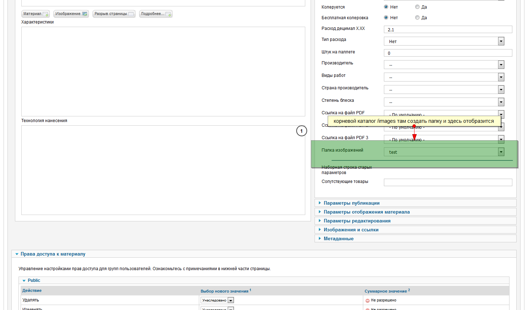Click the Папка изображений field label
Viewport: 528px width, 310px height.
tap(342, 150)
